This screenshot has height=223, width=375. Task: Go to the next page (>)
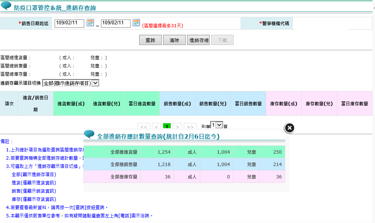tap(177, 127)
